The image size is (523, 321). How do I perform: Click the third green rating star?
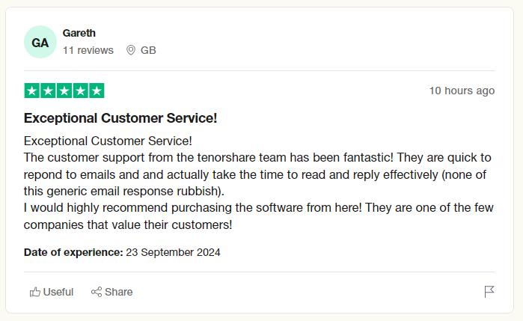coord(64,91)
